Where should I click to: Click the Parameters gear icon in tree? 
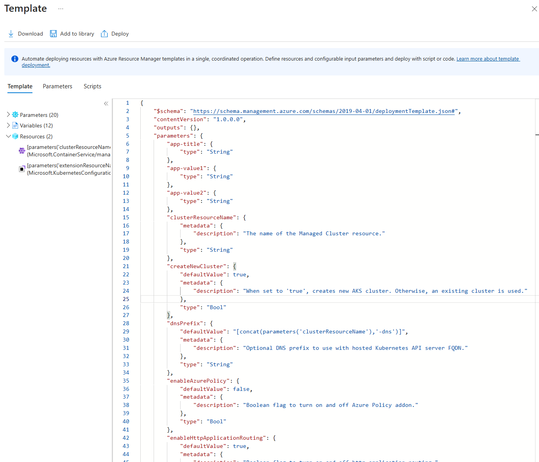point(15,115)
